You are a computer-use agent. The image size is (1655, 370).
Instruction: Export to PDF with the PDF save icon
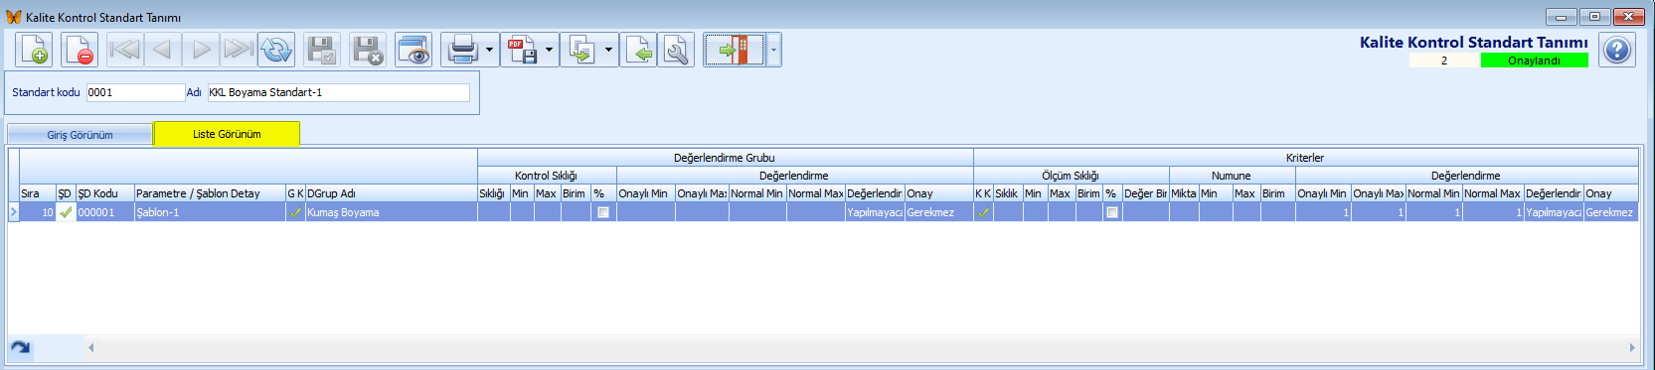click(522, 50)
